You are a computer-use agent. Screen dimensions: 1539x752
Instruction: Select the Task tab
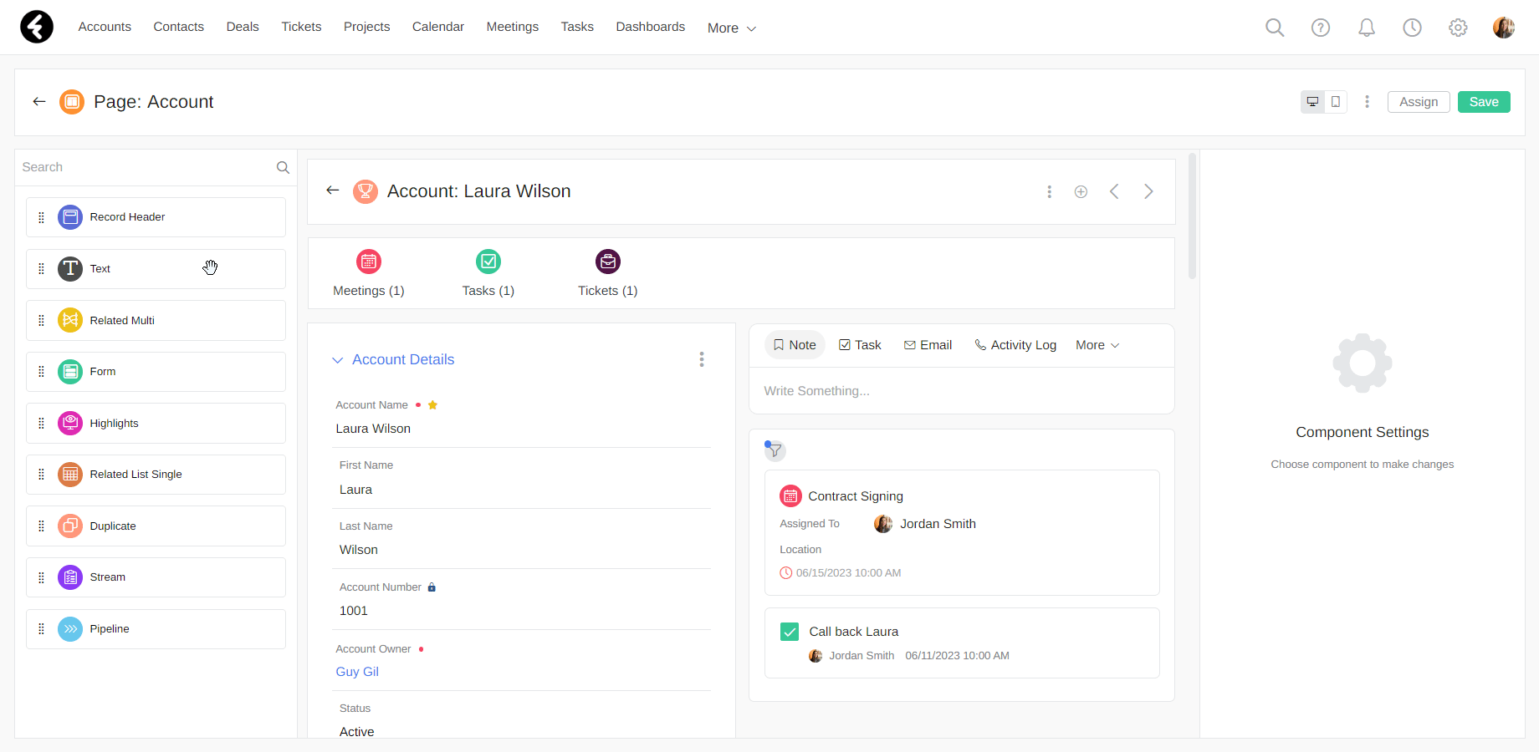point(860,345)
